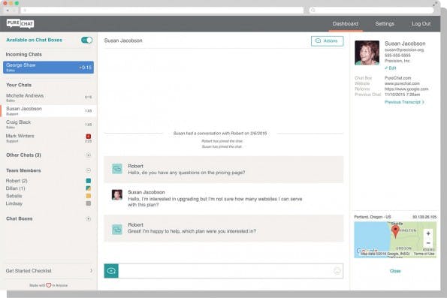The image size is (447, 298).
Task: Click Susan Jacobson profile photo
Action: pyautogui.click(x=367, y=53)
